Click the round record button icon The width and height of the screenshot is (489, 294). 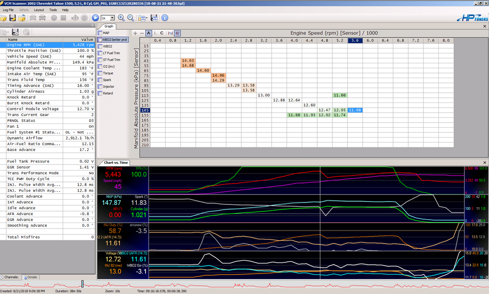pyautogui.click(x=54, y=18)
